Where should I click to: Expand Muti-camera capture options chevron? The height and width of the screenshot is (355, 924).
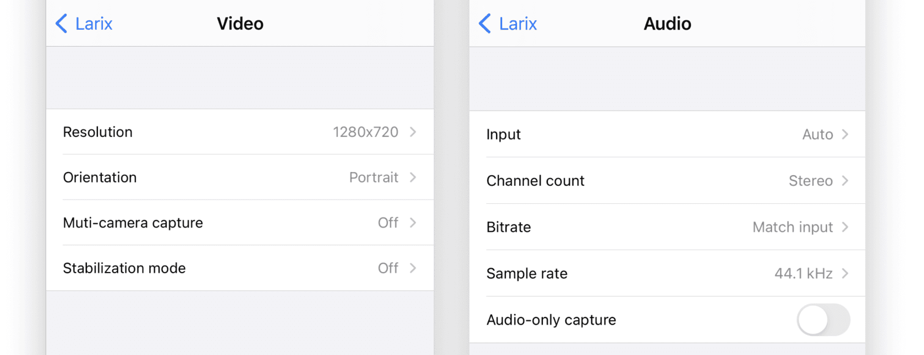tap(413, 223)
